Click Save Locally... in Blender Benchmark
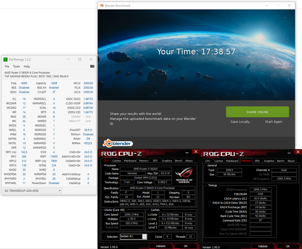The height and width of the screenshot is (249, 302). tap(241, 122)
